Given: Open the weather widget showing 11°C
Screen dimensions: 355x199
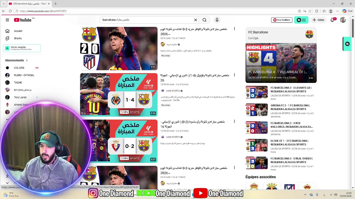Looking at the screenshot, I should 11,195.
